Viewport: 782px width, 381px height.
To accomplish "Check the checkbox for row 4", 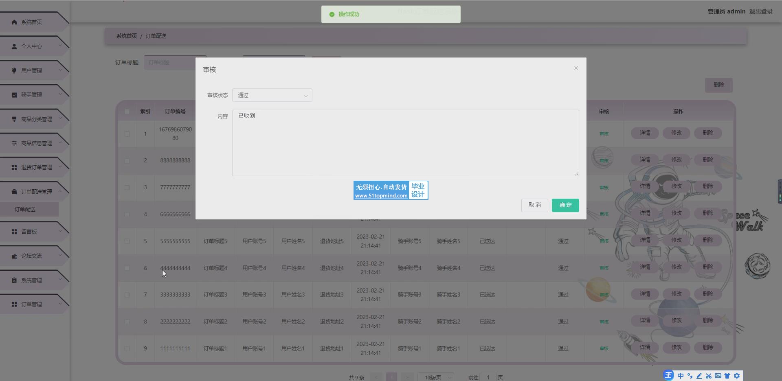I will click(x=127, y=215).
